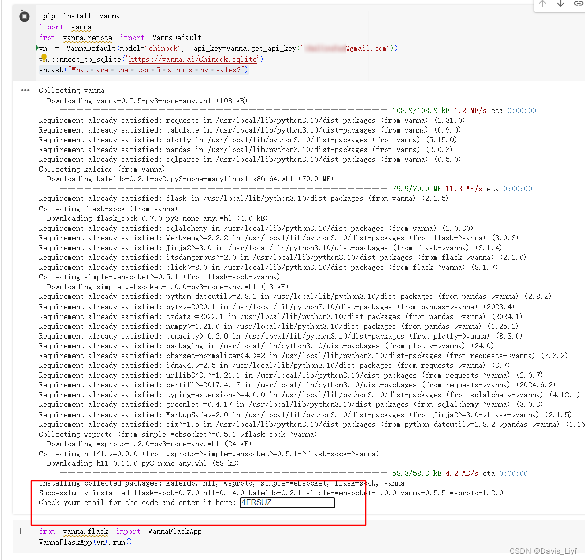Run the VannaFlaskApp cell bracket
585x560 pixels.
coord(24,531)
